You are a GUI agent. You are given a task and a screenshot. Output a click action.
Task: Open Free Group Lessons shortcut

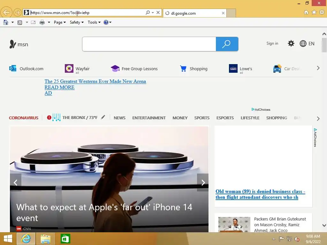point(134,69)
